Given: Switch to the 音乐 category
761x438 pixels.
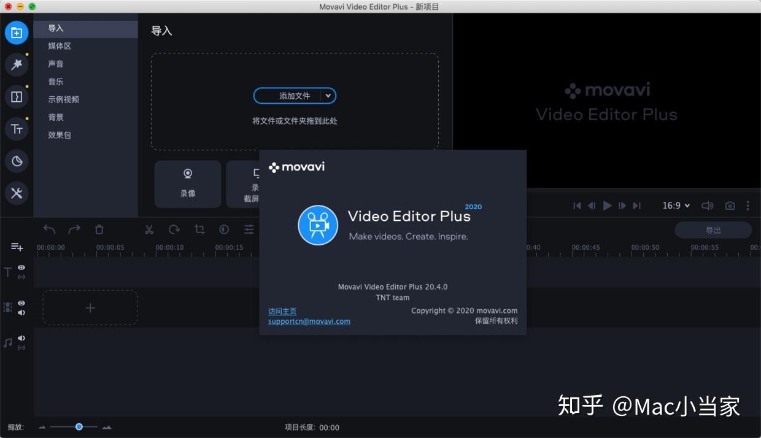Looking at the screenshot, I should pyautogui.click(x=55, y=82).
